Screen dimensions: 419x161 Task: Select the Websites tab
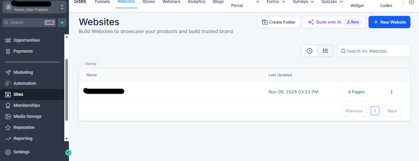point(126,2)
